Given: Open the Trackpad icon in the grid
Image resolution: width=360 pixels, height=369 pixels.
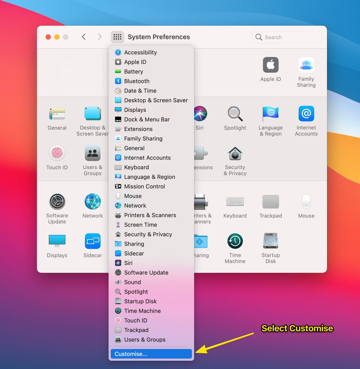Looking at the screenshot, I should (x=271, y=202).
